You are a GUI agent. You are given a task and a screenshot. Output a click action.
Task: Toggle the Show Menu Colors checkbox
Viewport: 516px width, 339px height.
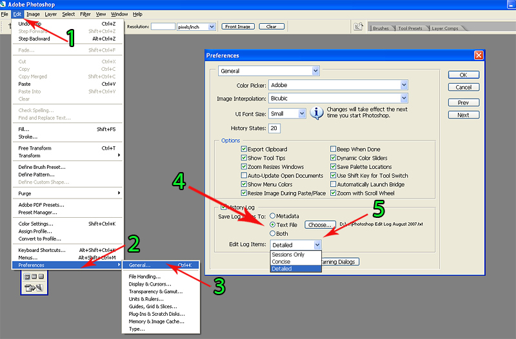pyautogui.click(x=244, y=184)
